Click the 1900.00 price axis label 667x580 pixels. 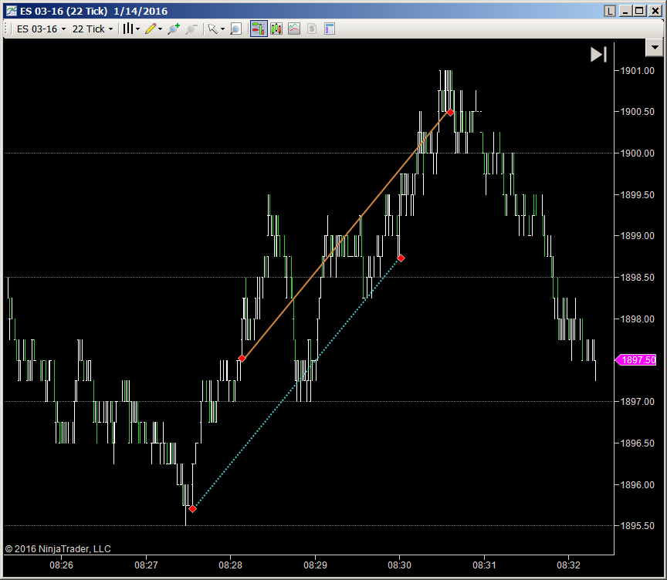point(637,153)
